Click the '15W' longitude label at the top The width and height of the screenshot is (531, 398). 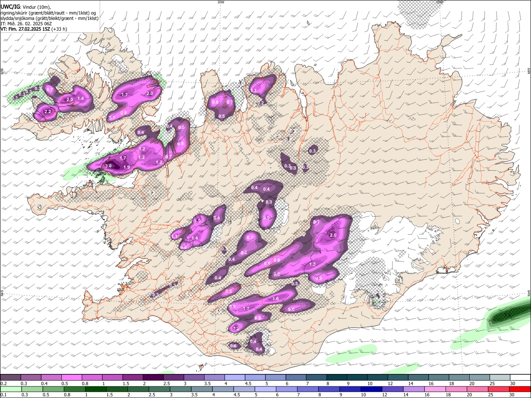click(439, 2)
